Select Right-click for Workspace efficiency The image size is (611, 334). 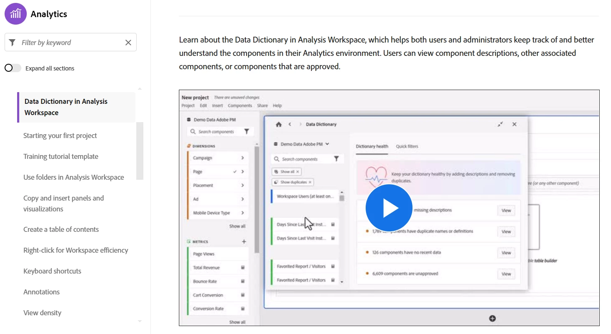[76, 250]
